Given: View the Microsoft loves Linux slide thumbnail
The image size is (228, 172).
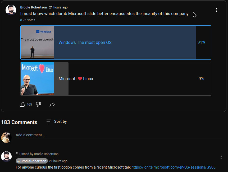Looking at the screenshot, I should pos(37,79).
